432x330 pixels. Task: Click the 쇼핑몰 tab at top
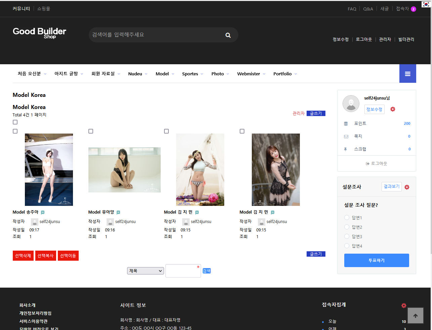[x=43, y=9]
